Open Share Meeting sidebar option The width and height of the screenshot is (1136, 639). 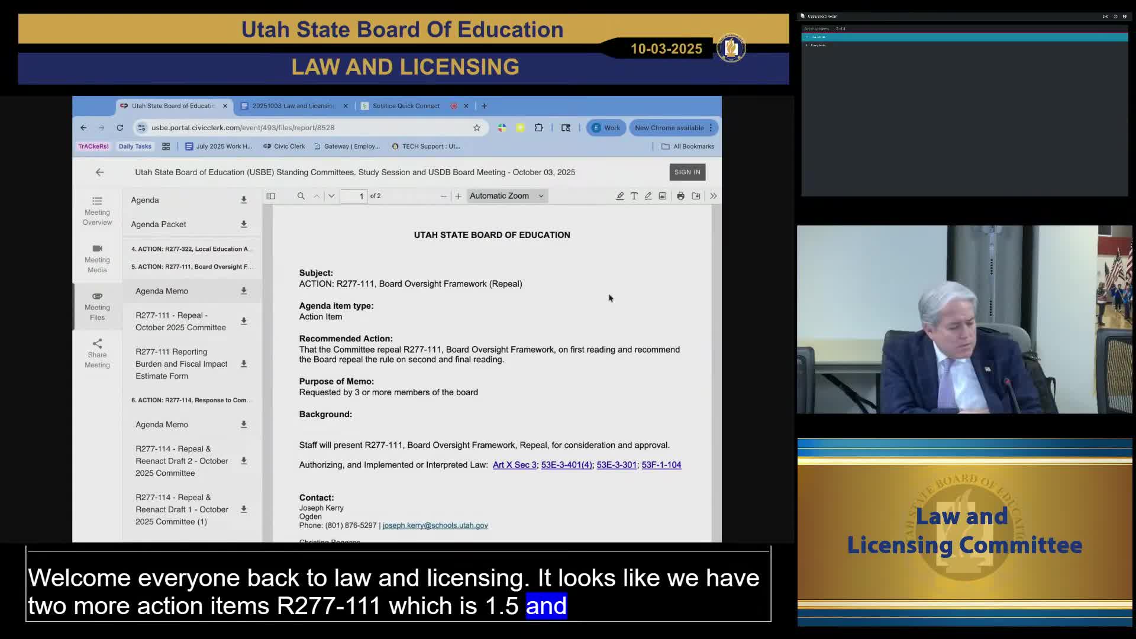click(x=97, y=353)
